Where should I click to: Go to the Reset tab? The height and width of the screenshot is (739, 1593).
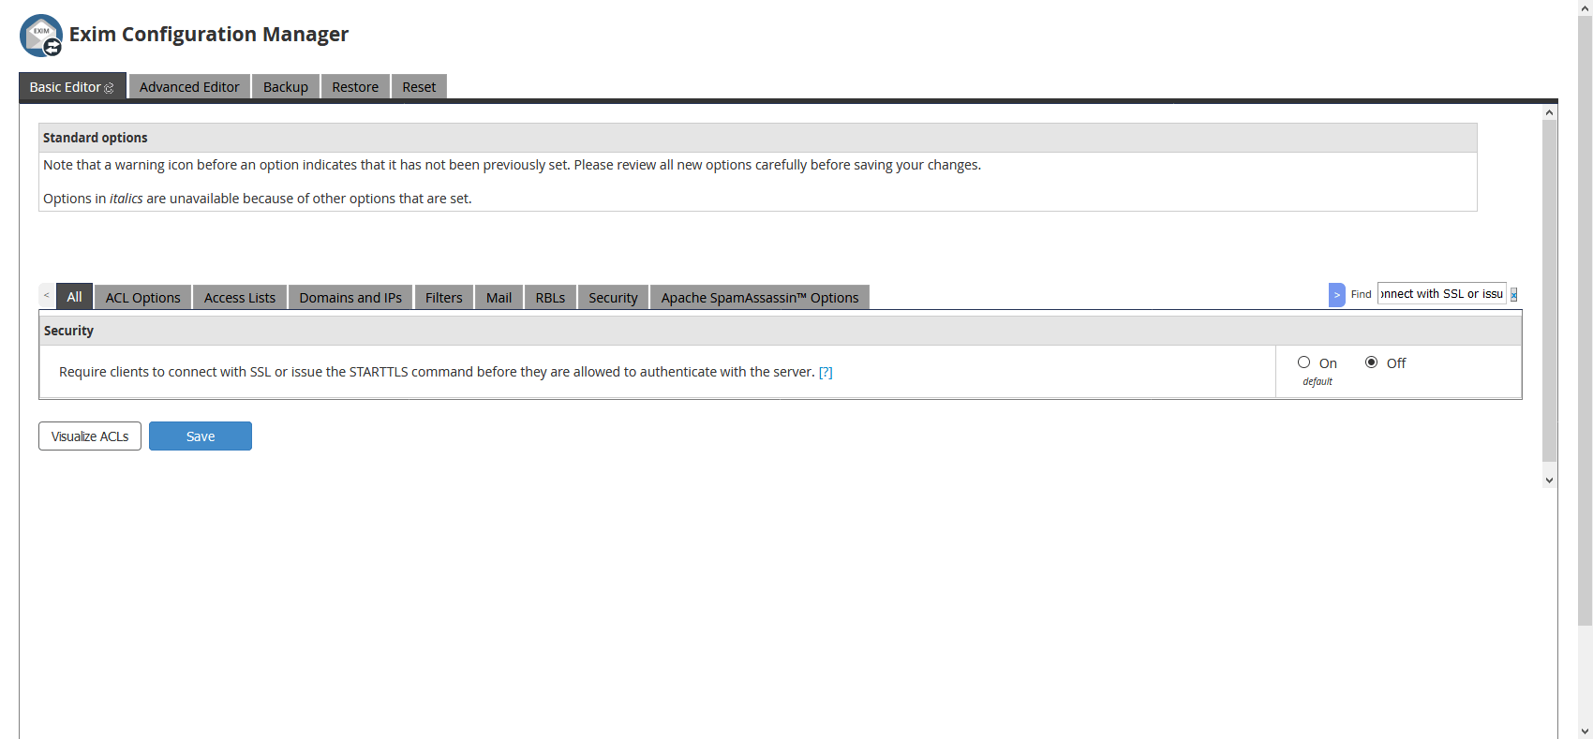[419, 86]
